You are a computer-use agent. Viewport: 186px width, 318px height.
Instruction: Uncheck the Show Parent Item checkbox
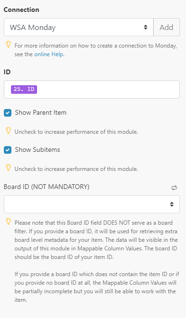click(x=8, y=113)
